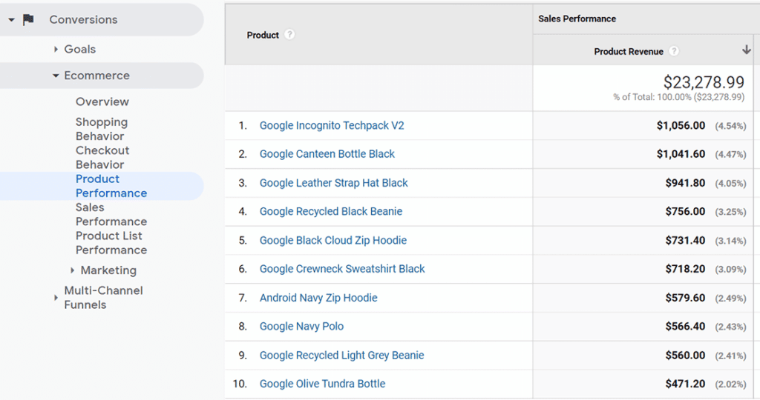Open Multi-Channel Funnels section
The width and height of the screenshot is (760, 400).
pyautogui.click(x=103, y=298)
